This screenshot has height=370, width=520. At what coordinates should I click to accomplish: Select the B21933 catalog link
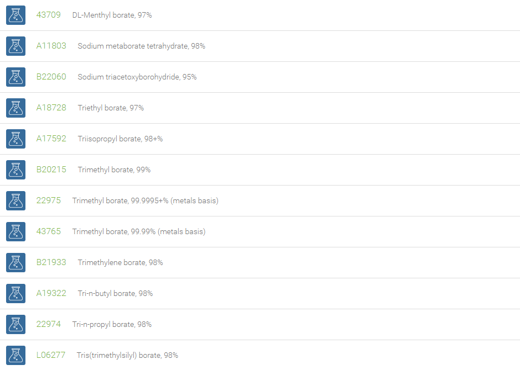tap(51, 262)
